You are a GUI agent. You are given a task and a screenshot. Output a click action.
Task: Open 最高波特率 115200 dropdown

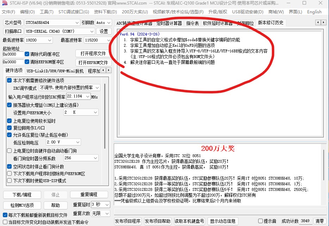pyautogui.click(x=98, y=40)
